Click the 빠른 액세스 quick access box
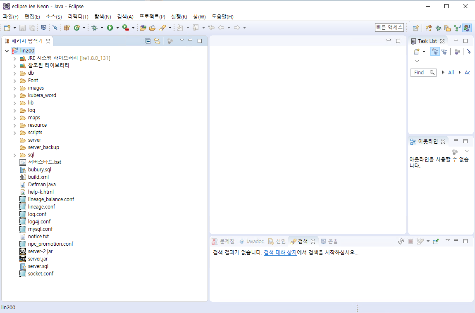 pyautogui.click(x=389, y=28)
